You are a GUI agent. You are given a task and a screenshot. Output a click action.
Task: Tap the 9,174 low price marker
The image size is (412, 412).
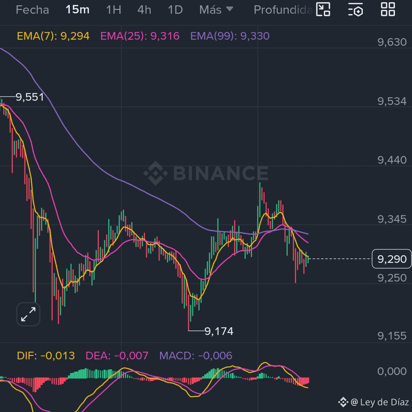click(219, 332)
